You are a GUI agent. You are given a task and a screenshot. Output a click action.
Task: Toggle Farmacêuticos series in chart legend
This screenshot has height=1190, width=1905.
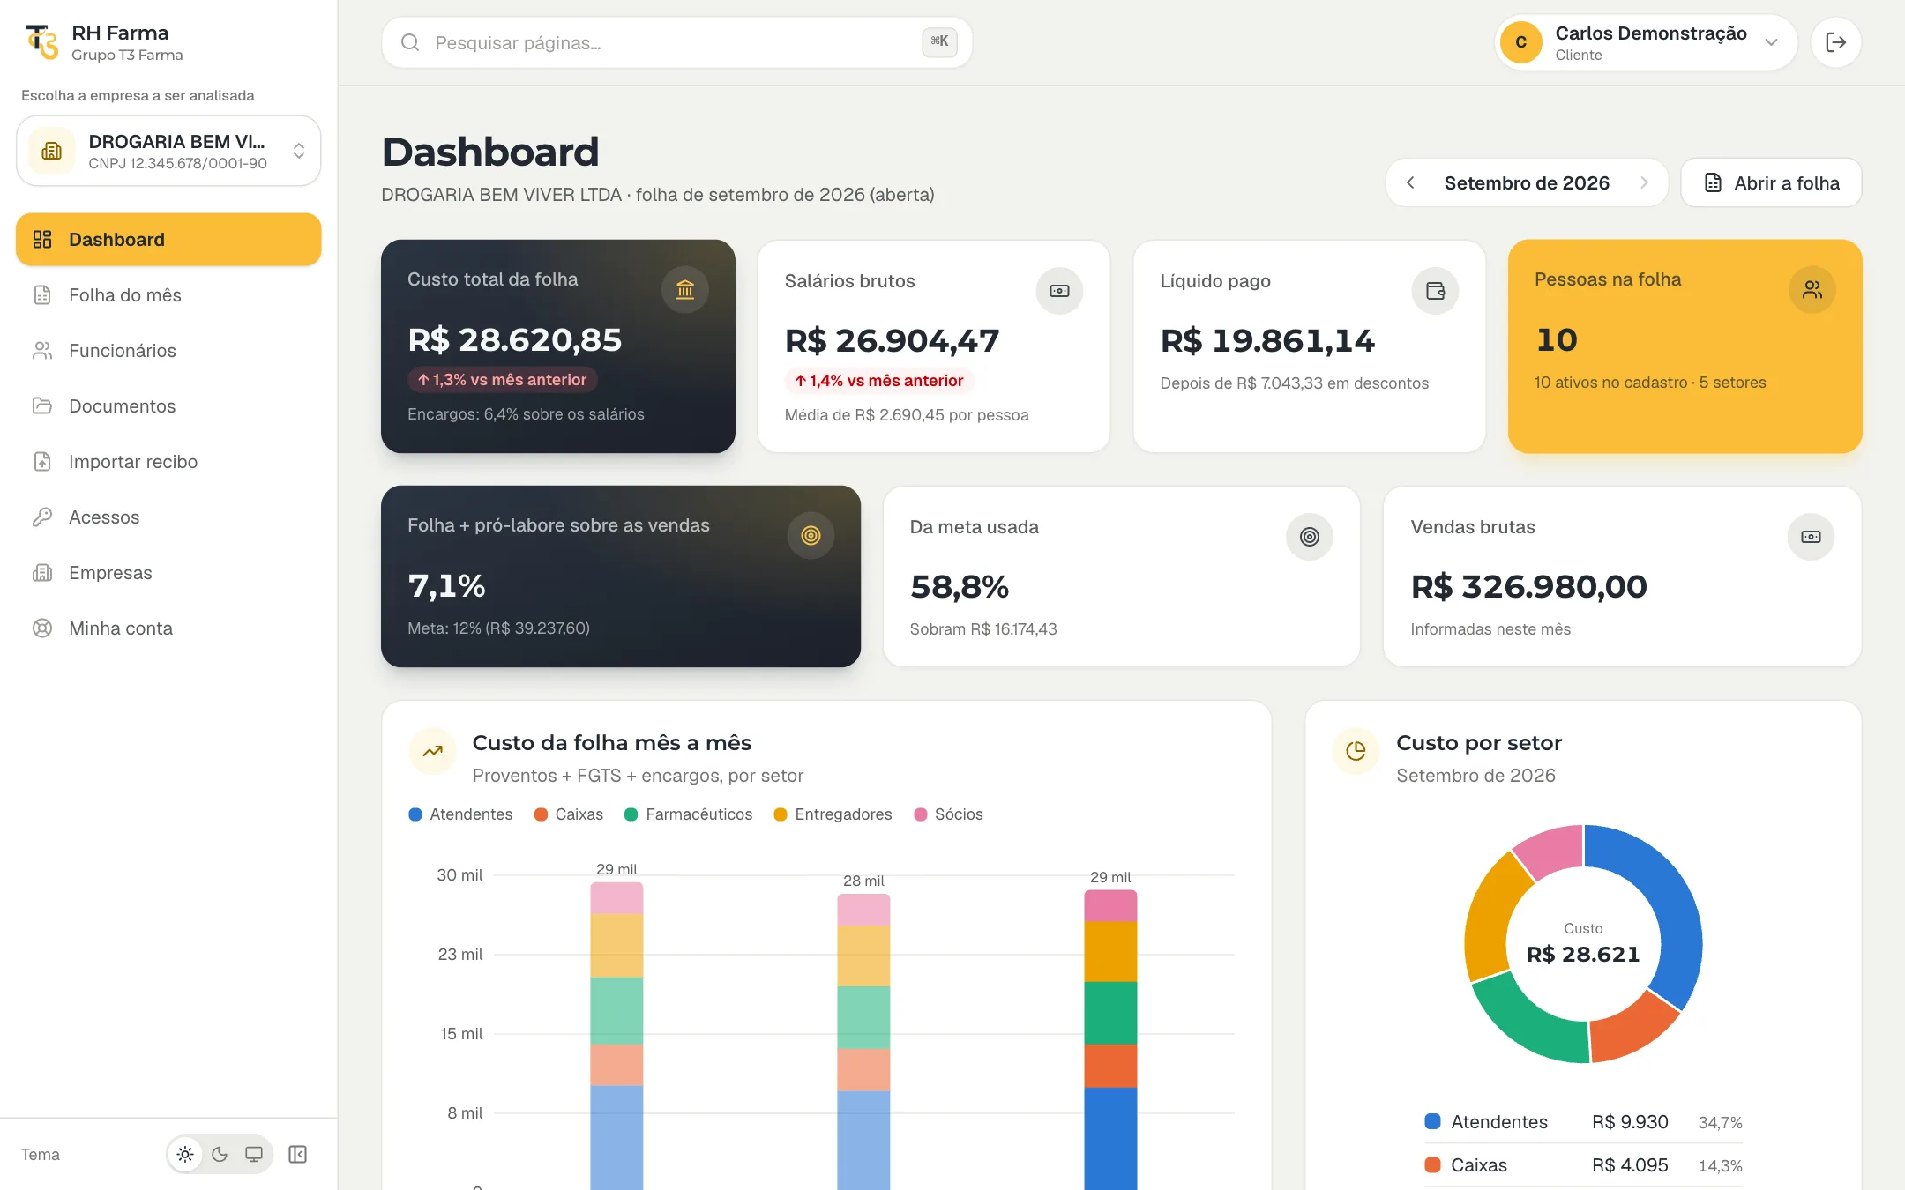click(688, 814)
